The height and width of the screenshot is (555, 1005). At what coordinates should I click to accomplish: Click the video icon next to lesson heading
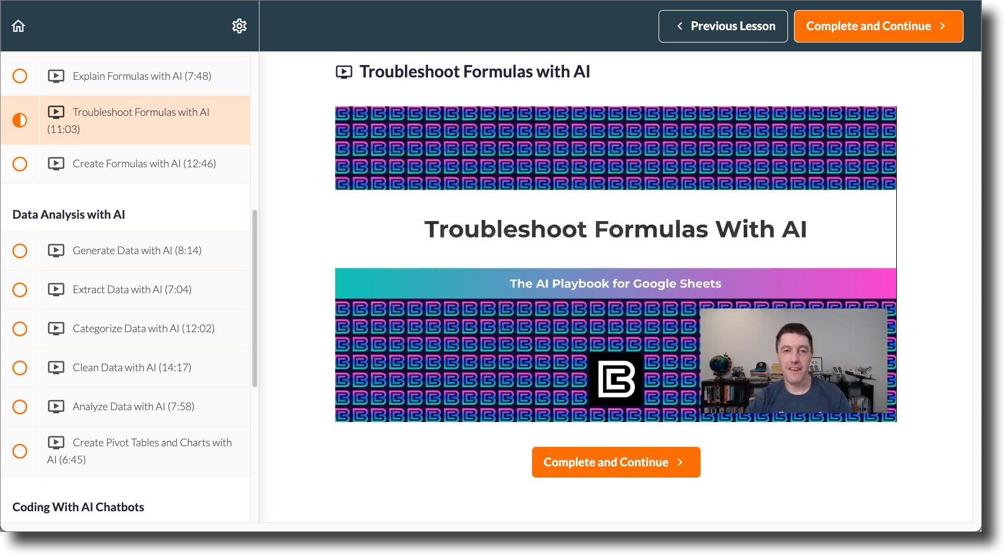[344, 72]
